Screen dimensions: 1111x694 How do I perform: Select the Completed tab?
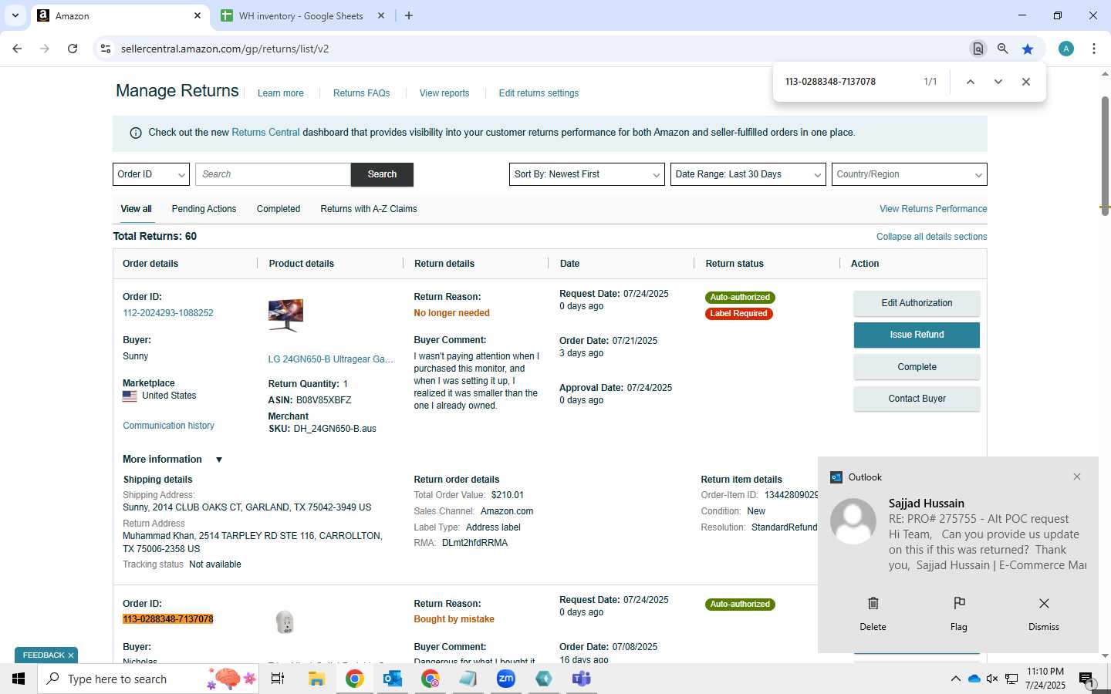[x=279, y=209]
